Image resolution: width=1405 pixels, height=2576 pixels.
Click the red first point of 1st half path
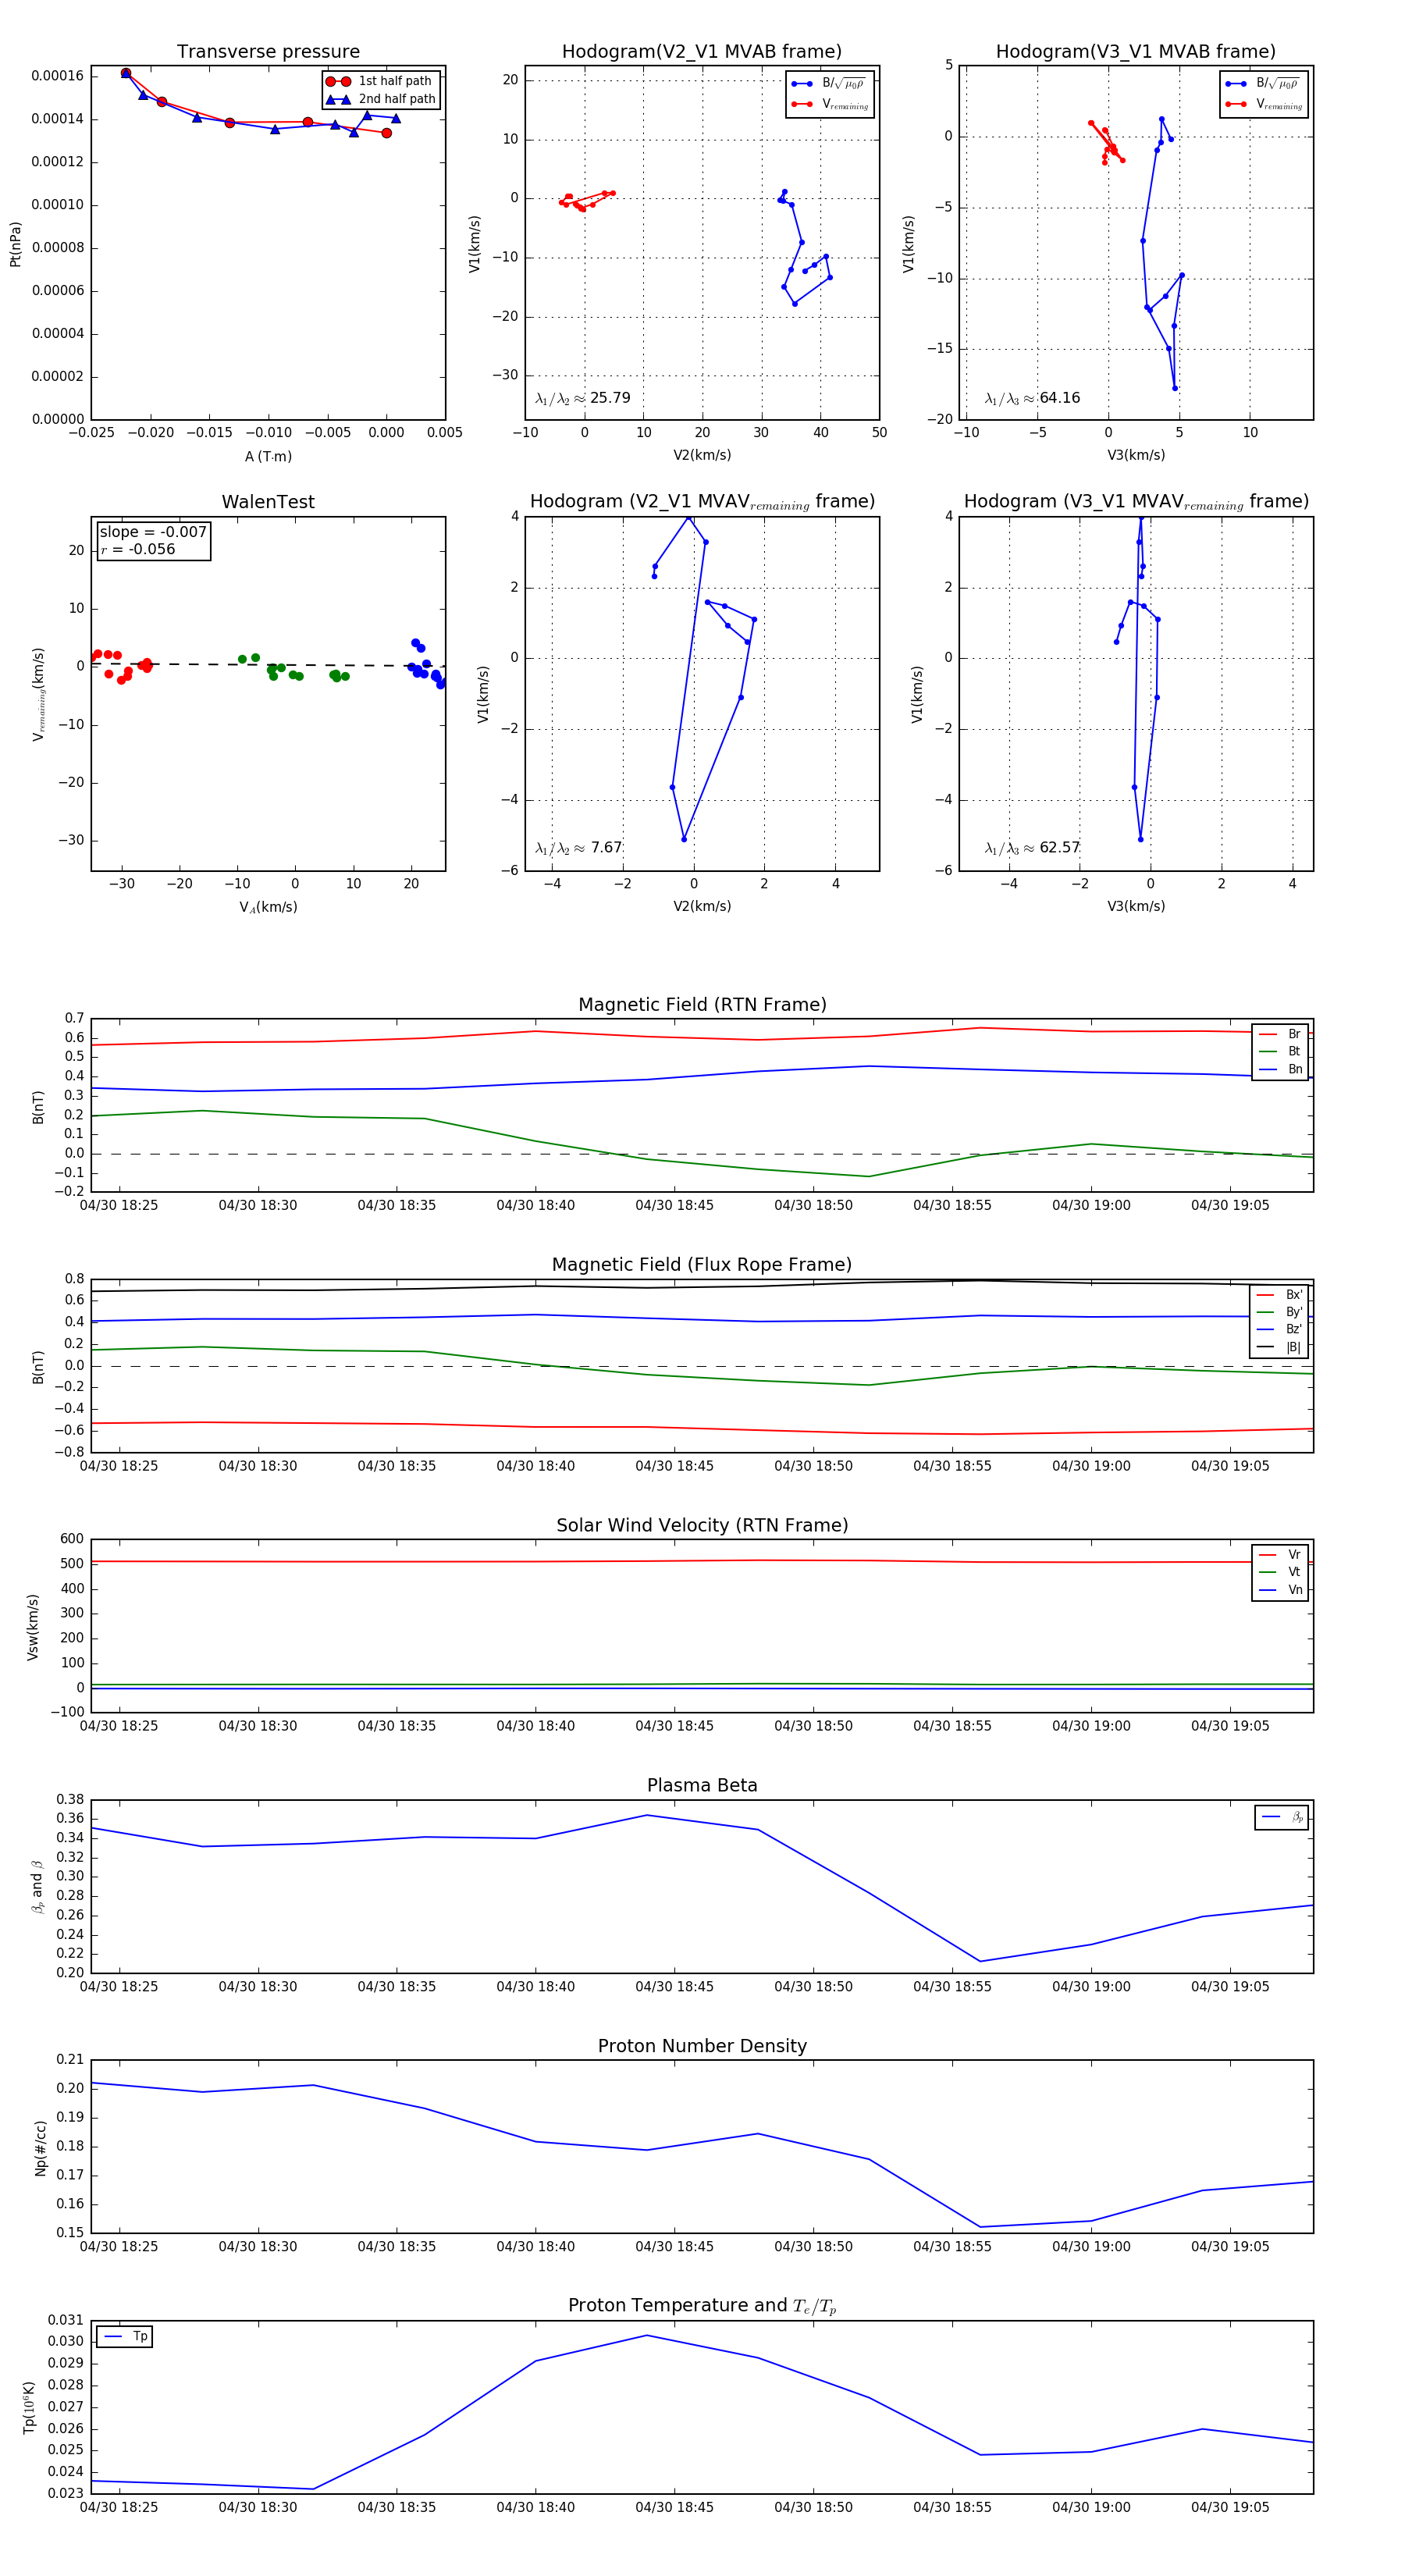(126, 73)
